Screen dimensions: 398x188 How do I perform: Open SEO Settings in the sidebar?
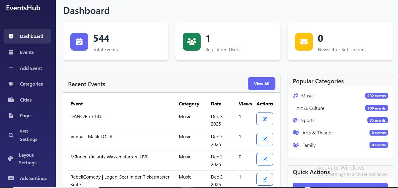click(28, 135)
